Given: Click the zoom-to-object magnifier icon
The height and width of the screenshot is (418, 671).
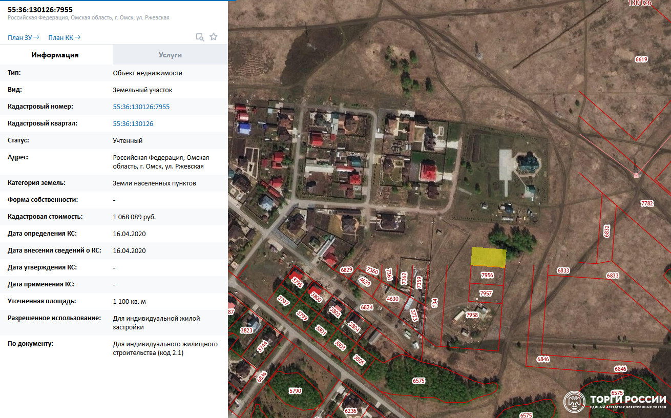Looking at the screenshot, I should [x=200, y=37].
